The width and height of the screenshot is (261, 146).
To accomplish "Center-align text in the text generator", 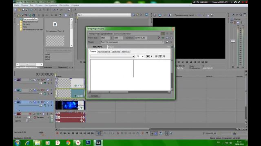I will 160,56.
